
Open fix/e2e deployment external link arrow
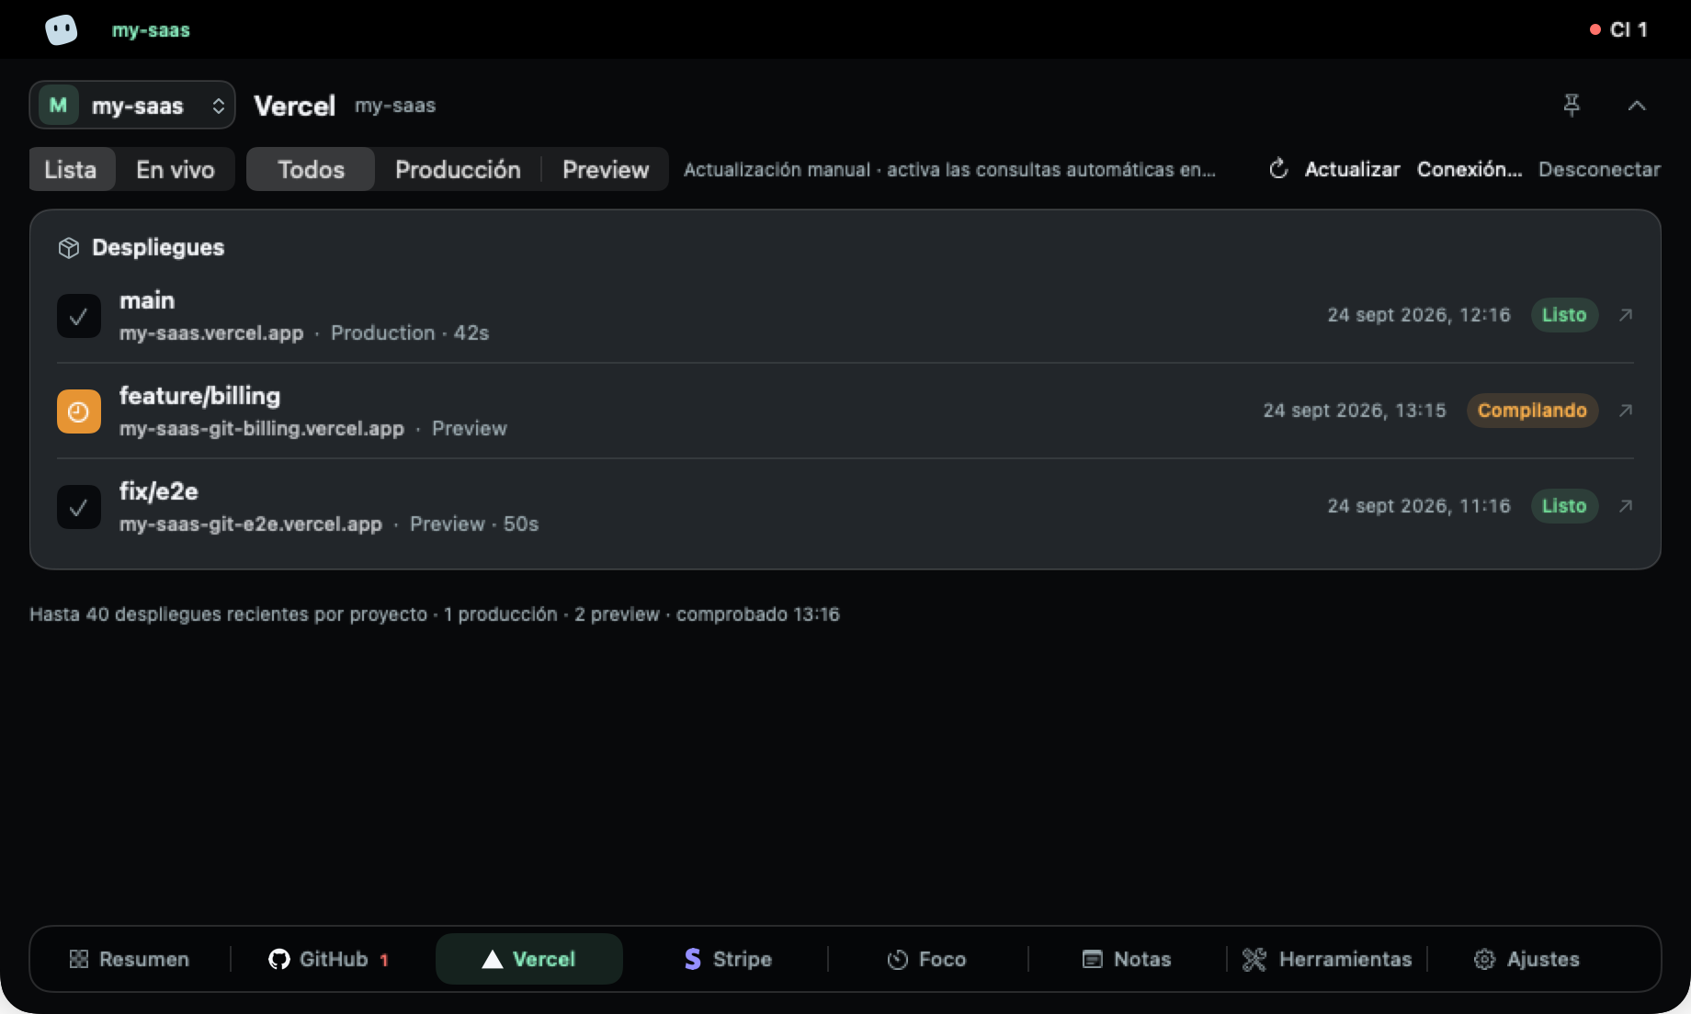pyautogui.click(x=1626, y=506)
